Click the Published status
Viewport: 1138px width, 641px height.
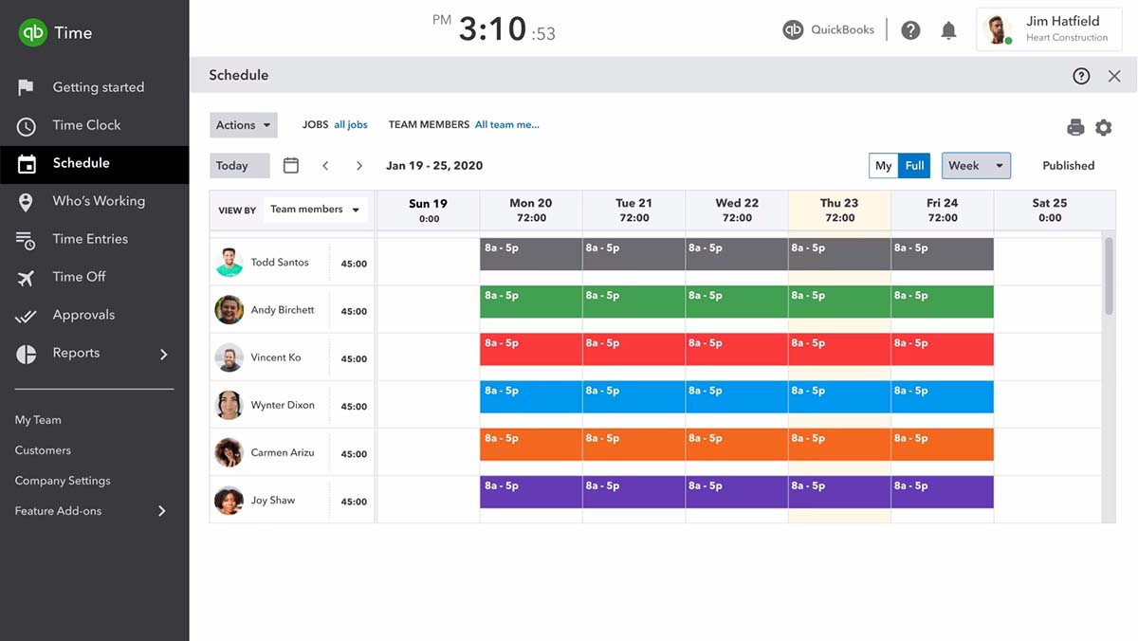(x=1068, y=165)
